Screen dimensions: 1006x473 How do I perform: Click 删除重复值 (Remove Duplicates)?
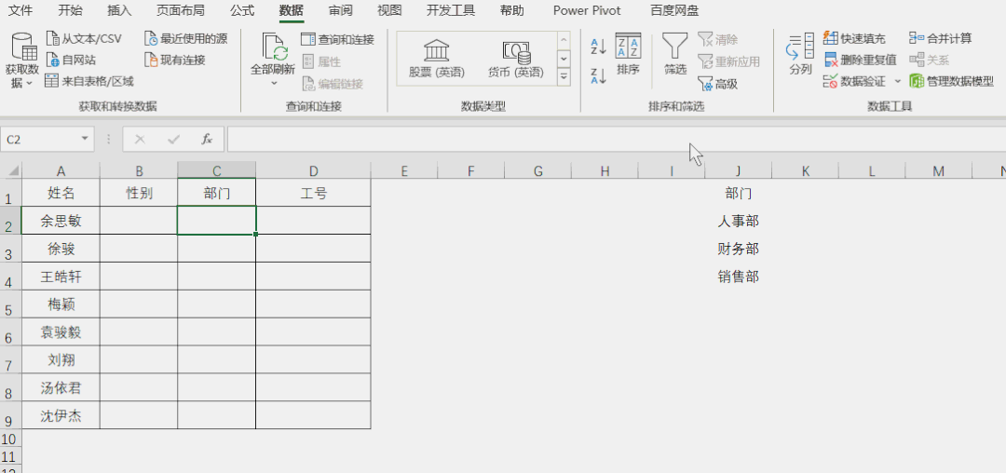tap(860, 60)
